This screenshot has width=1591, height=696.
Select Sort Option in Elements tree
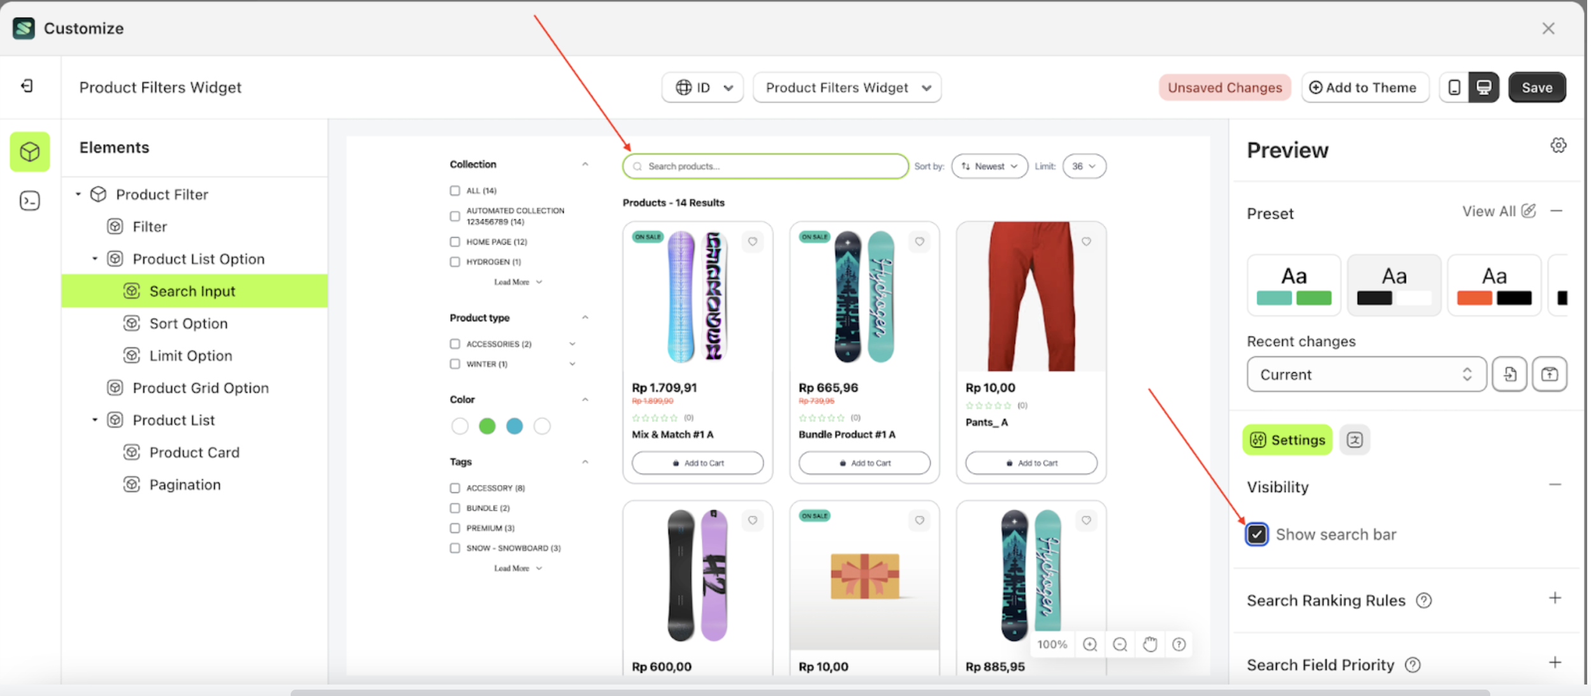188,324
